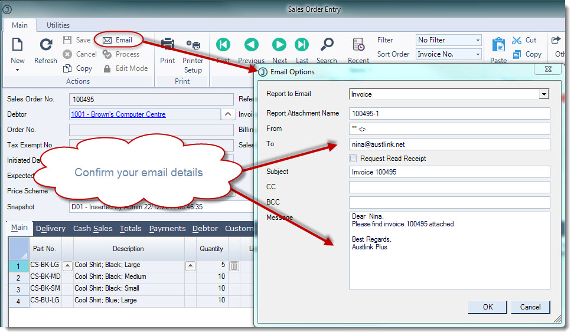Open the Search tool

click(x=327, y=51)
